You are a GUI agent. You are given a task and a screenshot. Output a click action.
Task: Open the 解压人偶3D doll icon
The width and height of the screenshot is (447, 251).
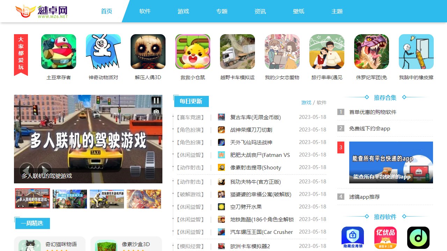click(148, 52)
